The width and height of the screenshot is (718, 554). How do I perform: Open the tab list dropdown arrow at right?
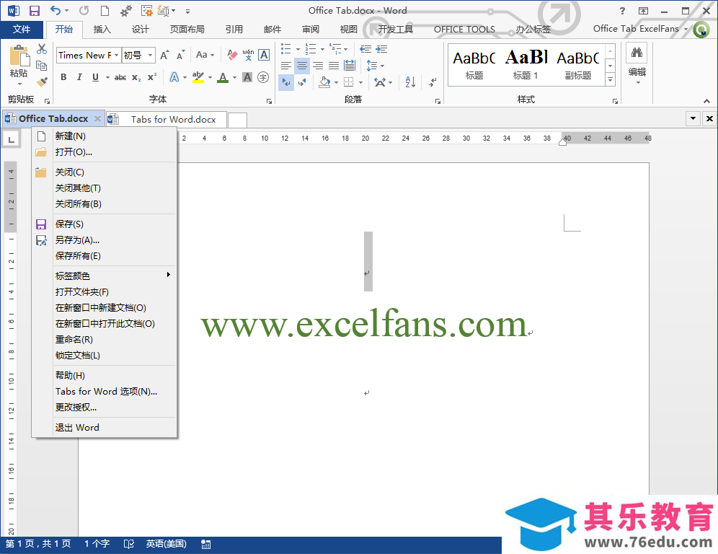point(693,119)
